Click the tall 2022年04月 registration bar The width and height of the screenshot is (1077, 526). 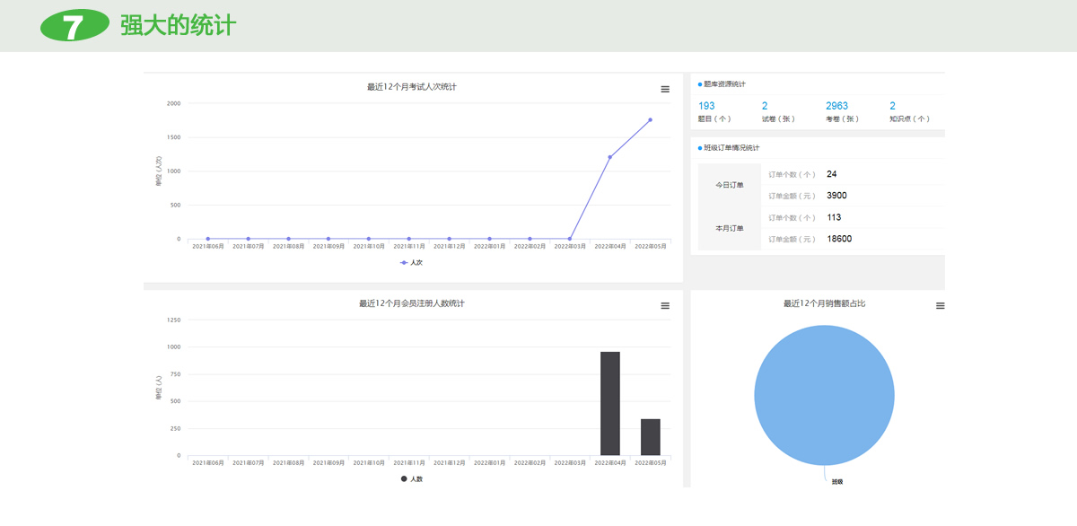[x=610, y=403]
